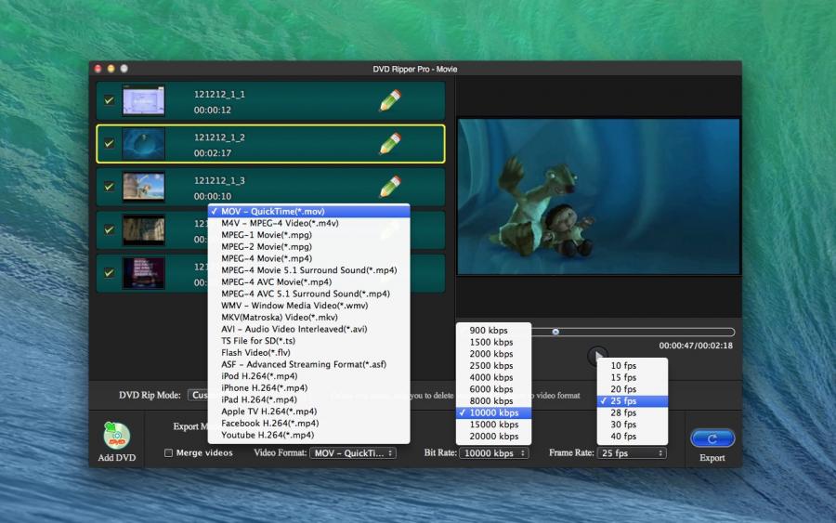836x523 pixels.
Task: Open the Frame Rate dropdown
Action: click(x=632, y=453)
